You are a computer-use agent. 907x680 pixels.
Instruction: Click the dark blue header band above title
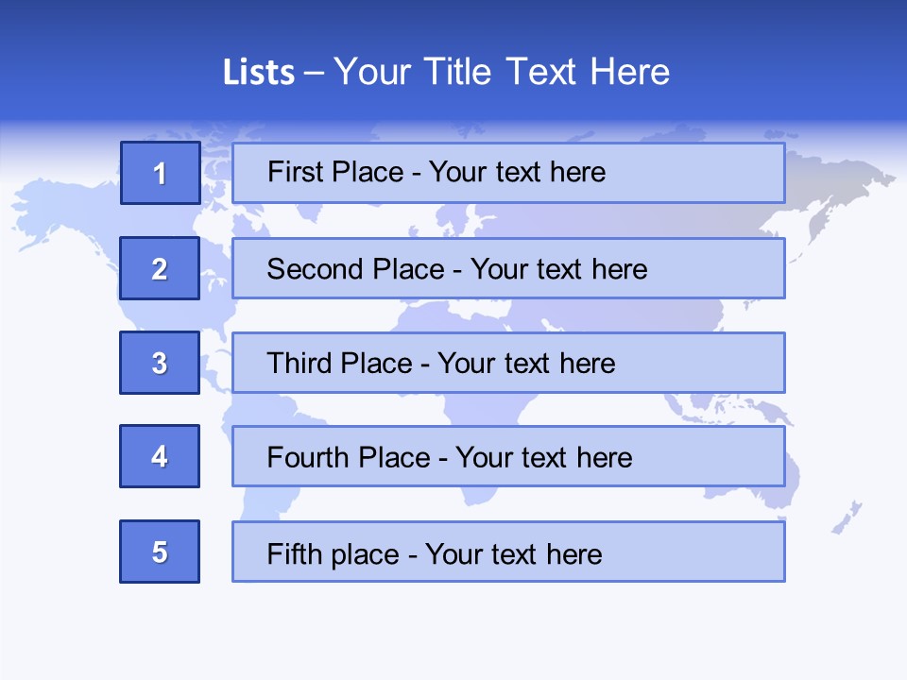[x=453, y=21]
